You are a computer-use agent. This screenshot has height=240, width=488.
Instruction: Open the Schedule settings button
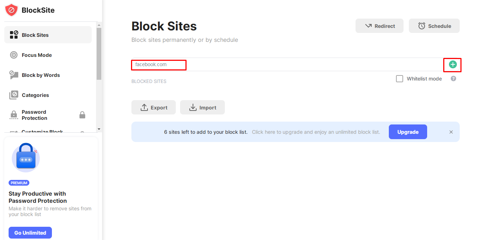point(434,26)
